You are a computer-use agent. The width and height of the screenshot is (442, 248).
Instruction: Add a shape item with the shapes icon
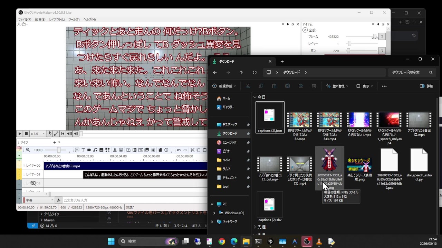tap(107, 150)
